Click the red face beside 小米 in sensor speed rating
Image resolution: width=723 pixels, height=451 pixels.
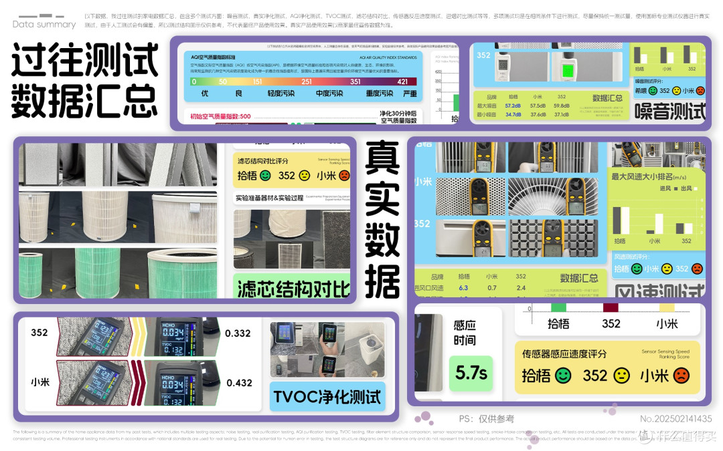[x=681, y=376]
